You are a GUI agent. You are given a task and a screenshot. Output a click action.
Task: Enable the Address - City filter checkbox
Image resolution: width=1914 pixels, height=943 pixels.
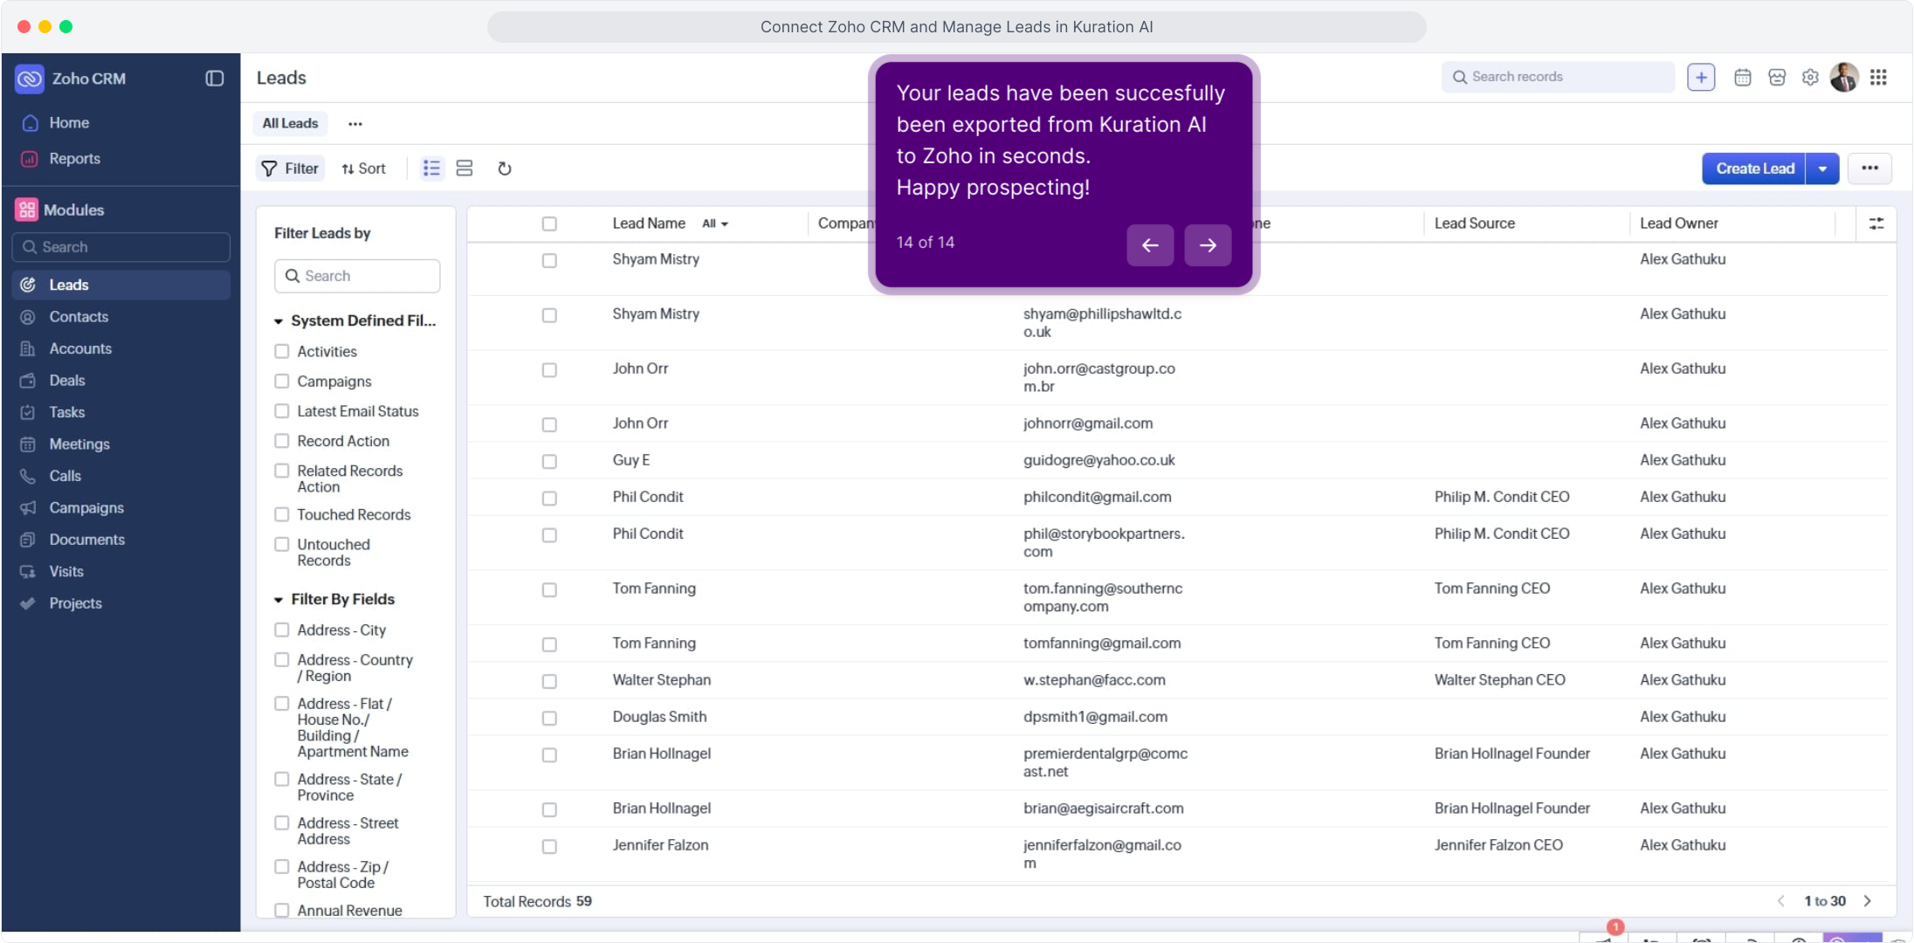click(282, 630)
